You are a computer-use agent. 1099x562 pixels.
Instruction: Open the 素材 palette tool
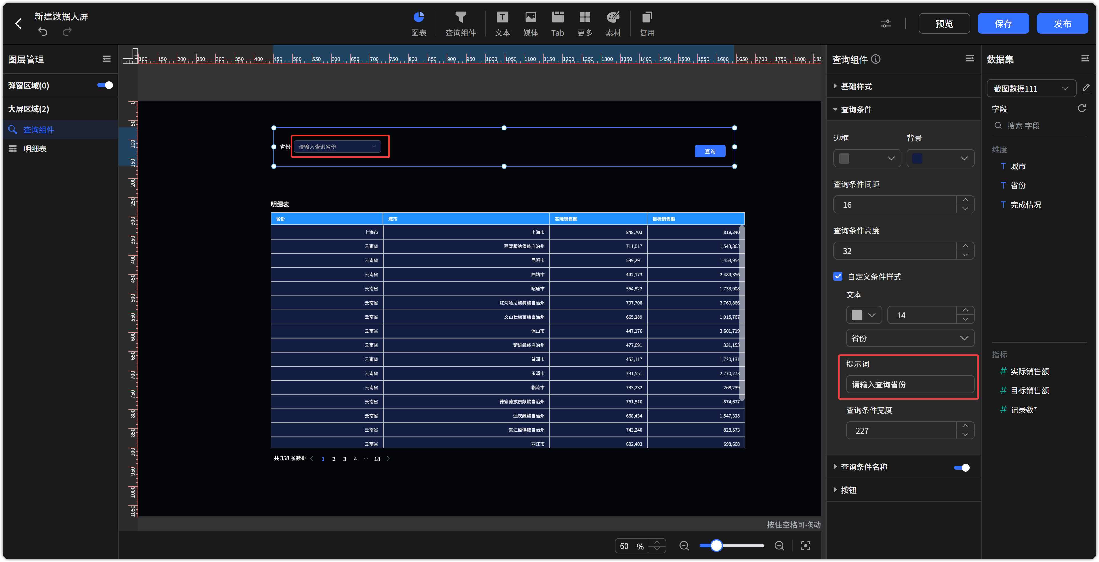[x=613, y=23]
